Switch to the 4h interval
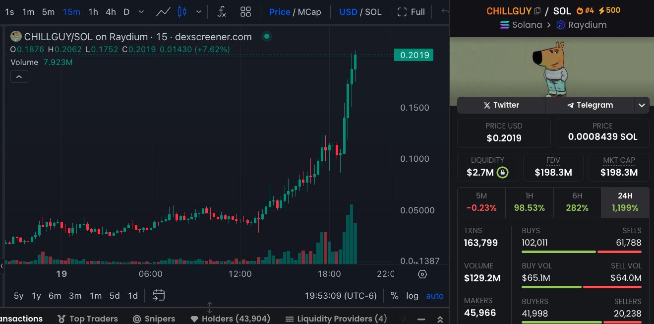Screen dimensions: 654x324 (111, 12)
